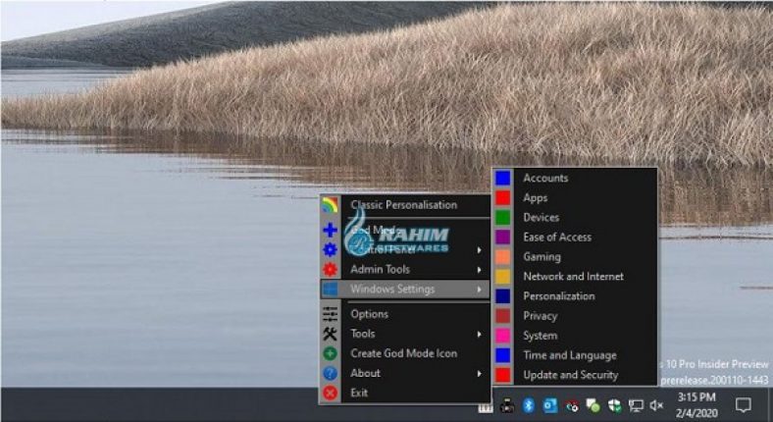This screenshot has width=773, height=422.
Task: Click the green plus Create God Mode Icon
Action: click(x=330, y=353)
